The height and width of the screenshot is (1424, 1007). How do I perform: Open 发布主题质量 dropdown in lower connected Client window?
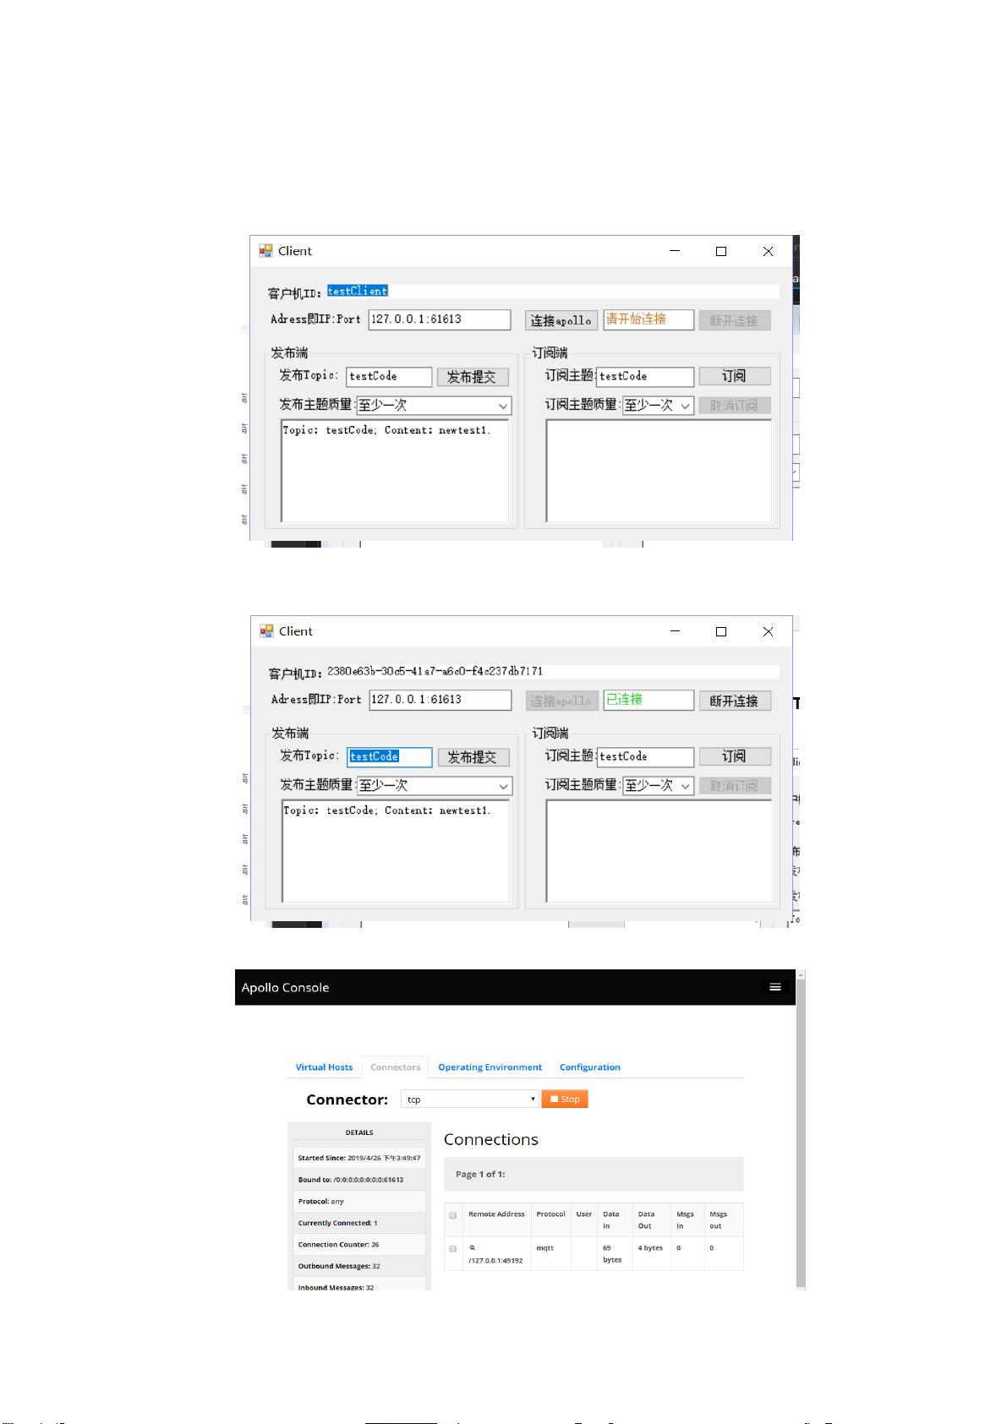point(434,786)
